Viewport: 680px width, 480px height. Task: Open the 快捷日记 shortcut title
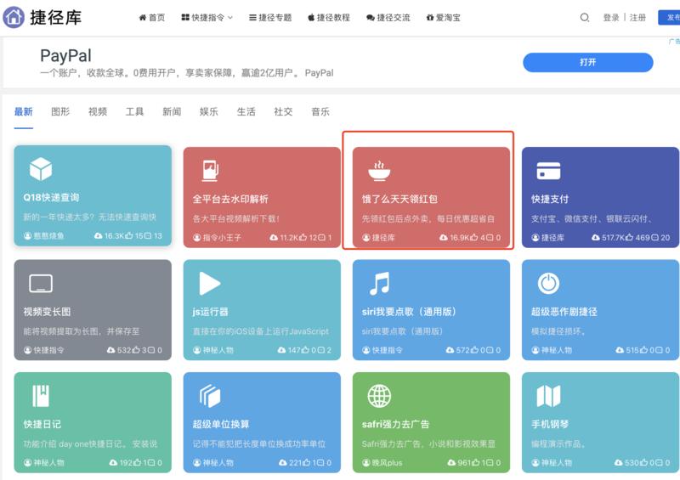point(42,424)
